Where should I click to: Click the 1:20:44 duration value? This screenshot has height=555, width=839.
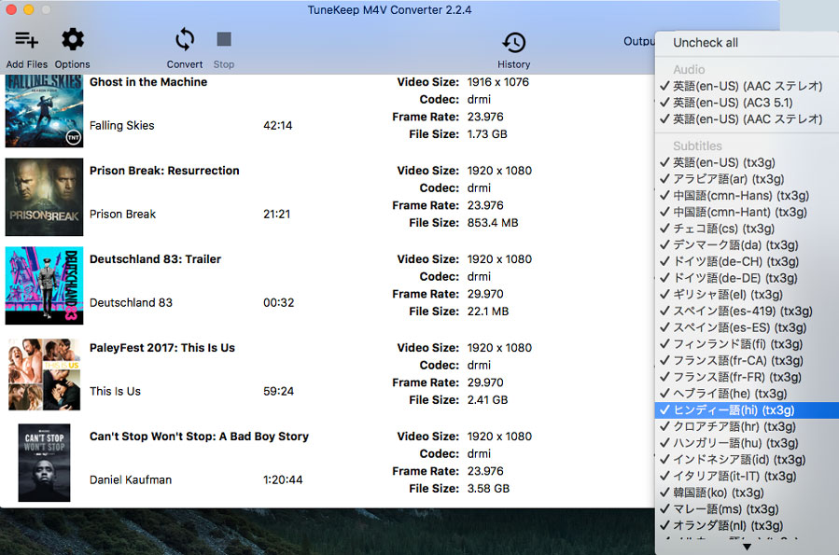[283, 480]
